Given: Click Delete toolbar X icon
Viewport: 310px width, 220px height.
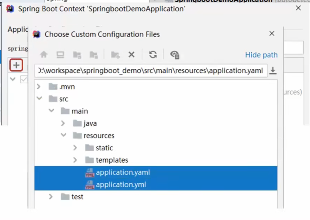Looking at the screenshot, I should coord(132,54).
